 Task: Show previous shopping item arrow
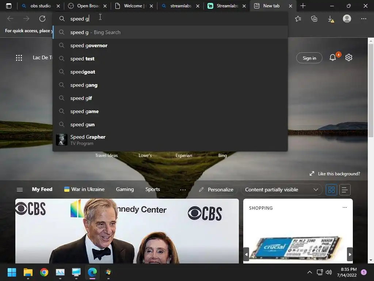(247, 255)
